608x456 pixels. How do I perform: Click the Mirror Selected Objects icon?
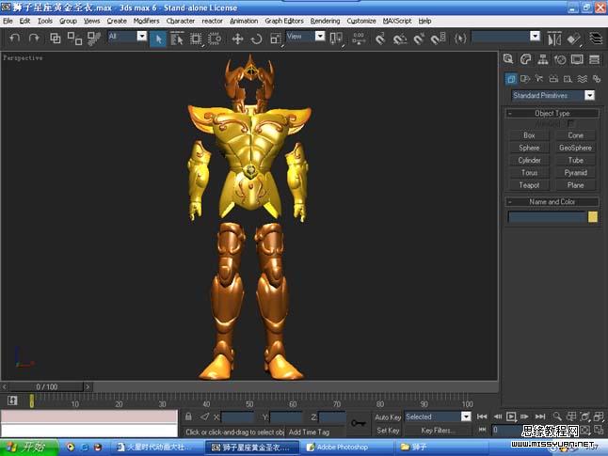(x=554, y=39)
